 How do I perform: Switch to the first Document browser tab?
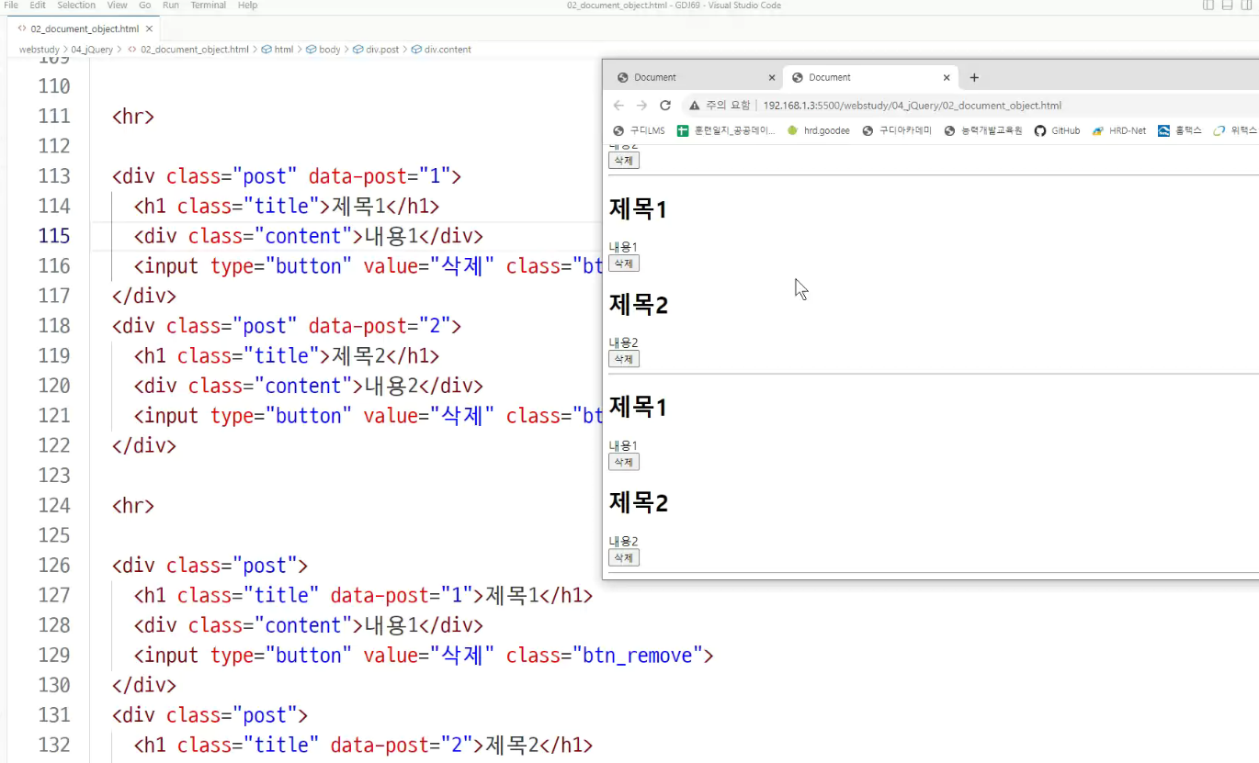point(694,77)
